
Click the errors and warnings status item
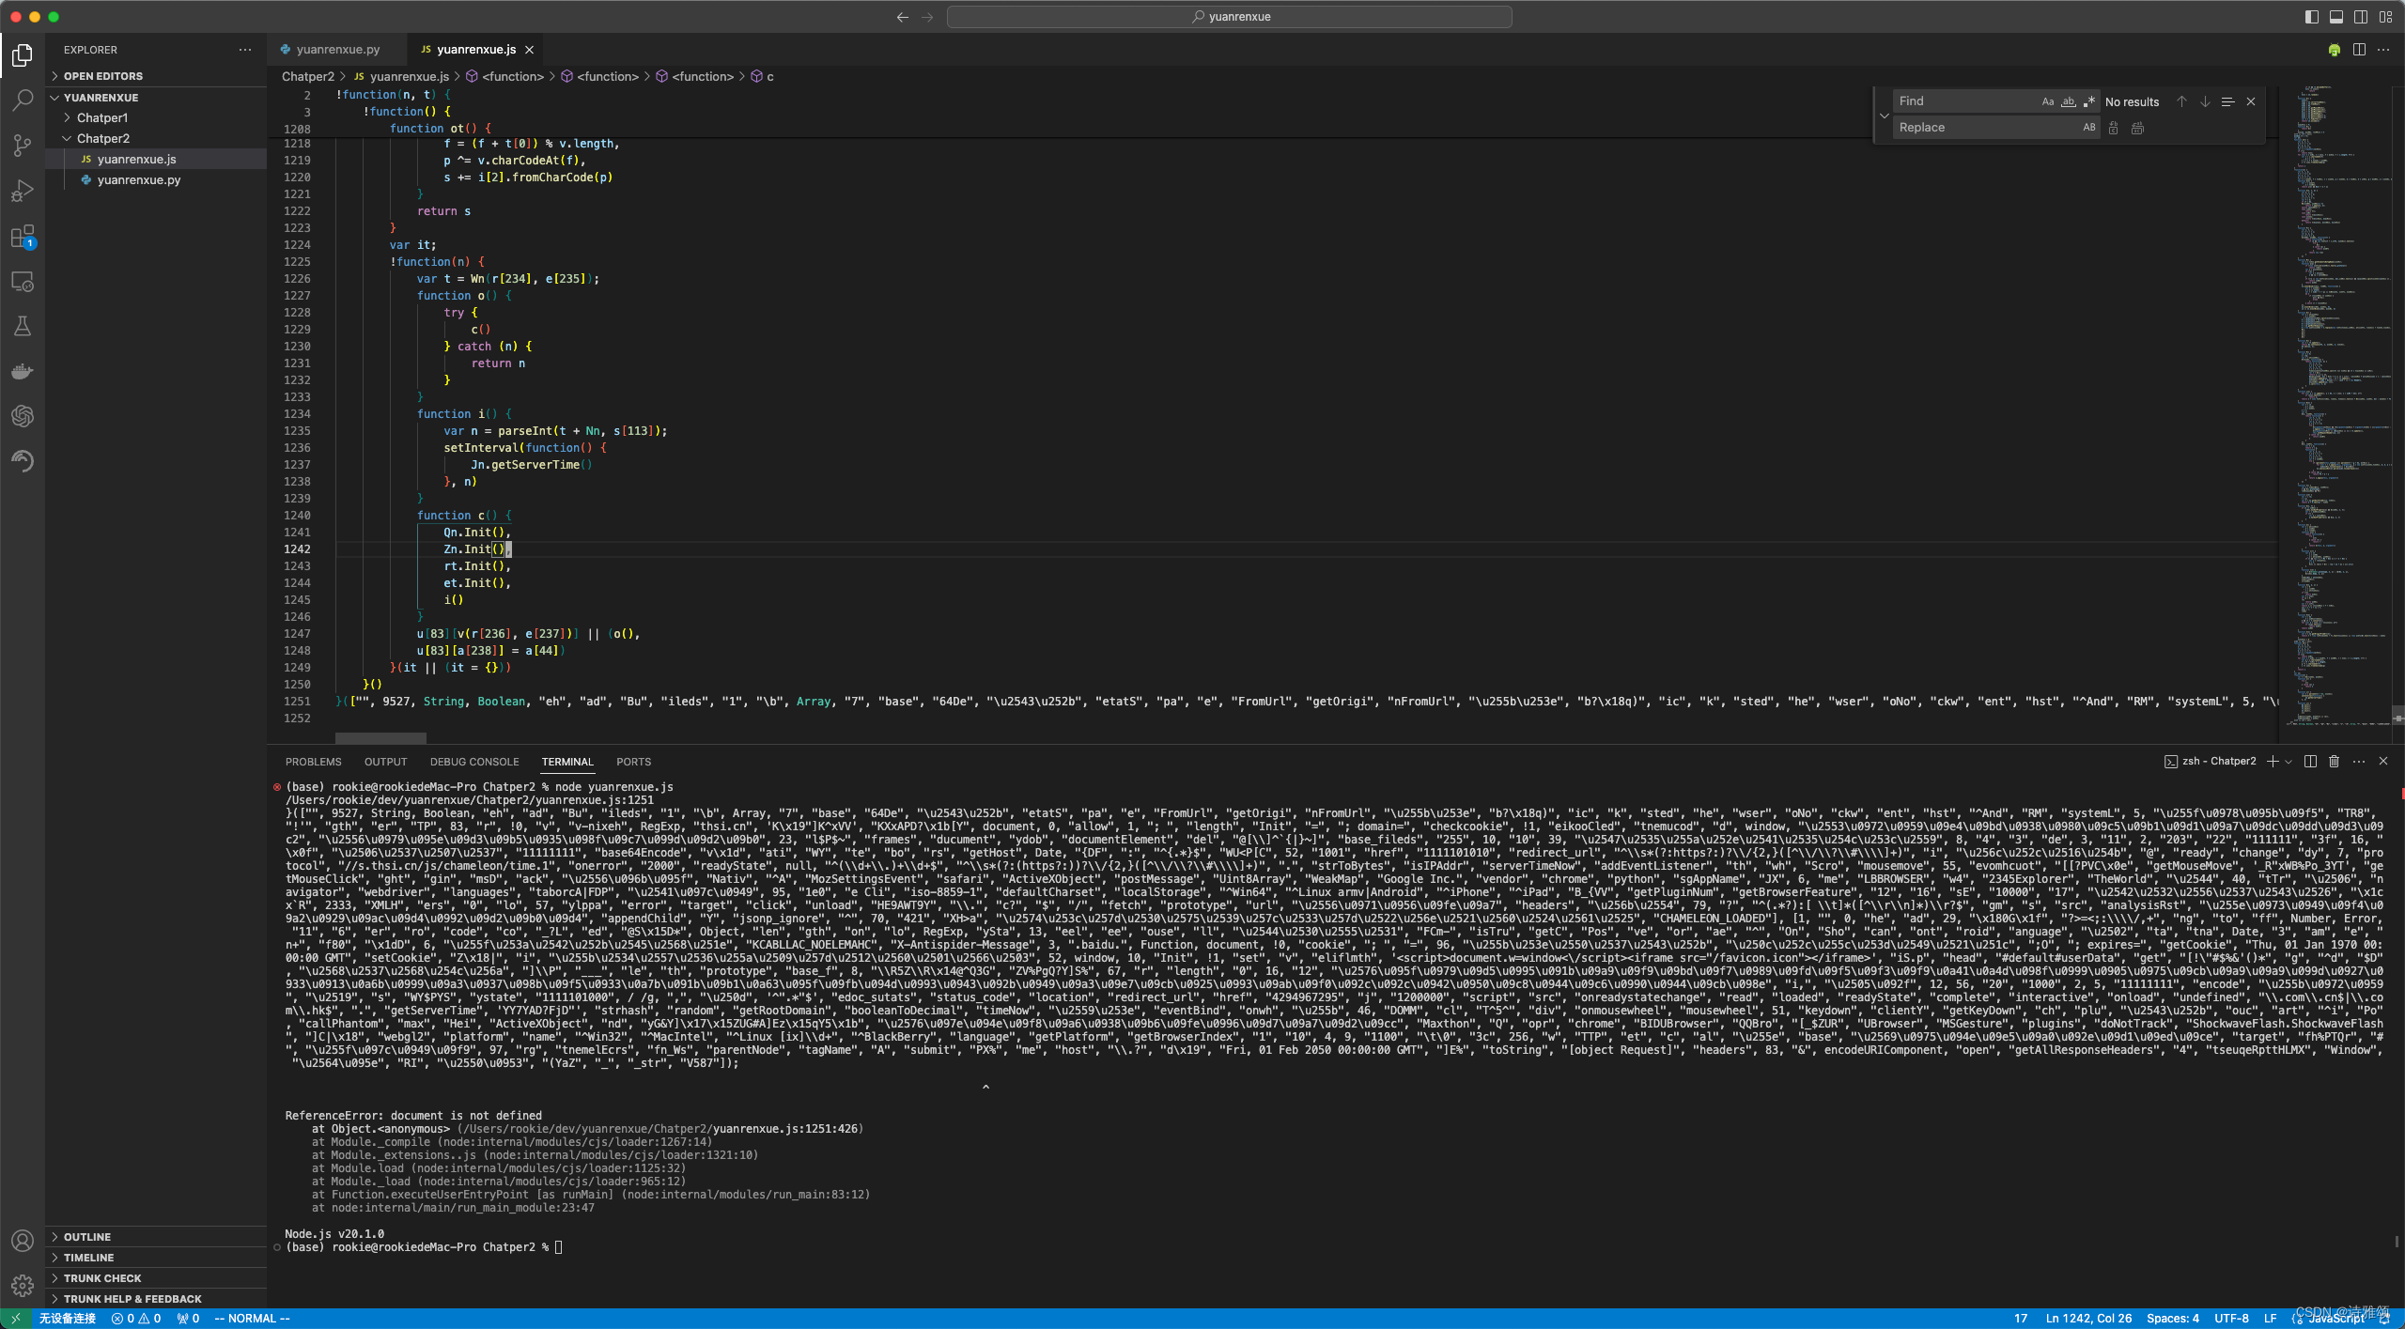(136, 1319)
